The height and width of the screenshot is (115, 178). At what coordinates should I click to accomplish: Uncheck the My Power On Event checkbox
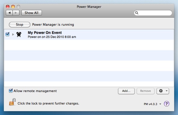[x=8, y=34]
